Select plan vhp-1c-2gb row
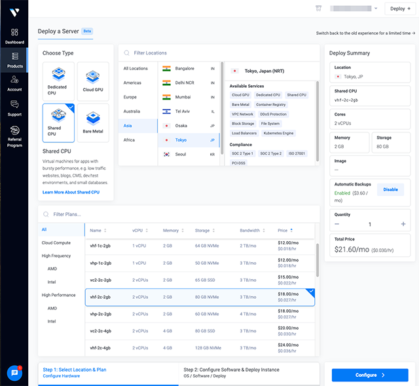 click(200, 263)
